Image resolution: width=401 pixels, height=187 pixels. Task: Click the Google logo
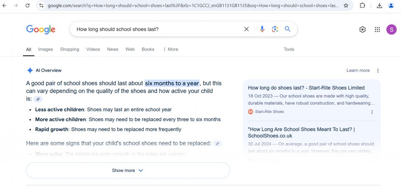click(41, 29)
